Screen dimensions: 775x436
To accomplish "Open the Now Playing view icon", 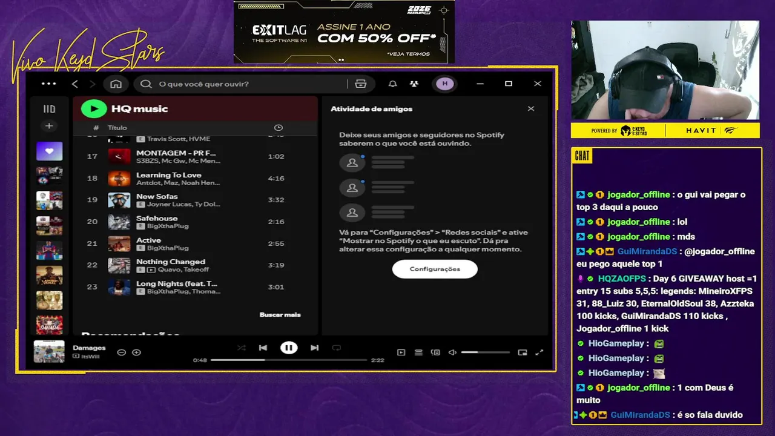I will click(x=401, y=352).
